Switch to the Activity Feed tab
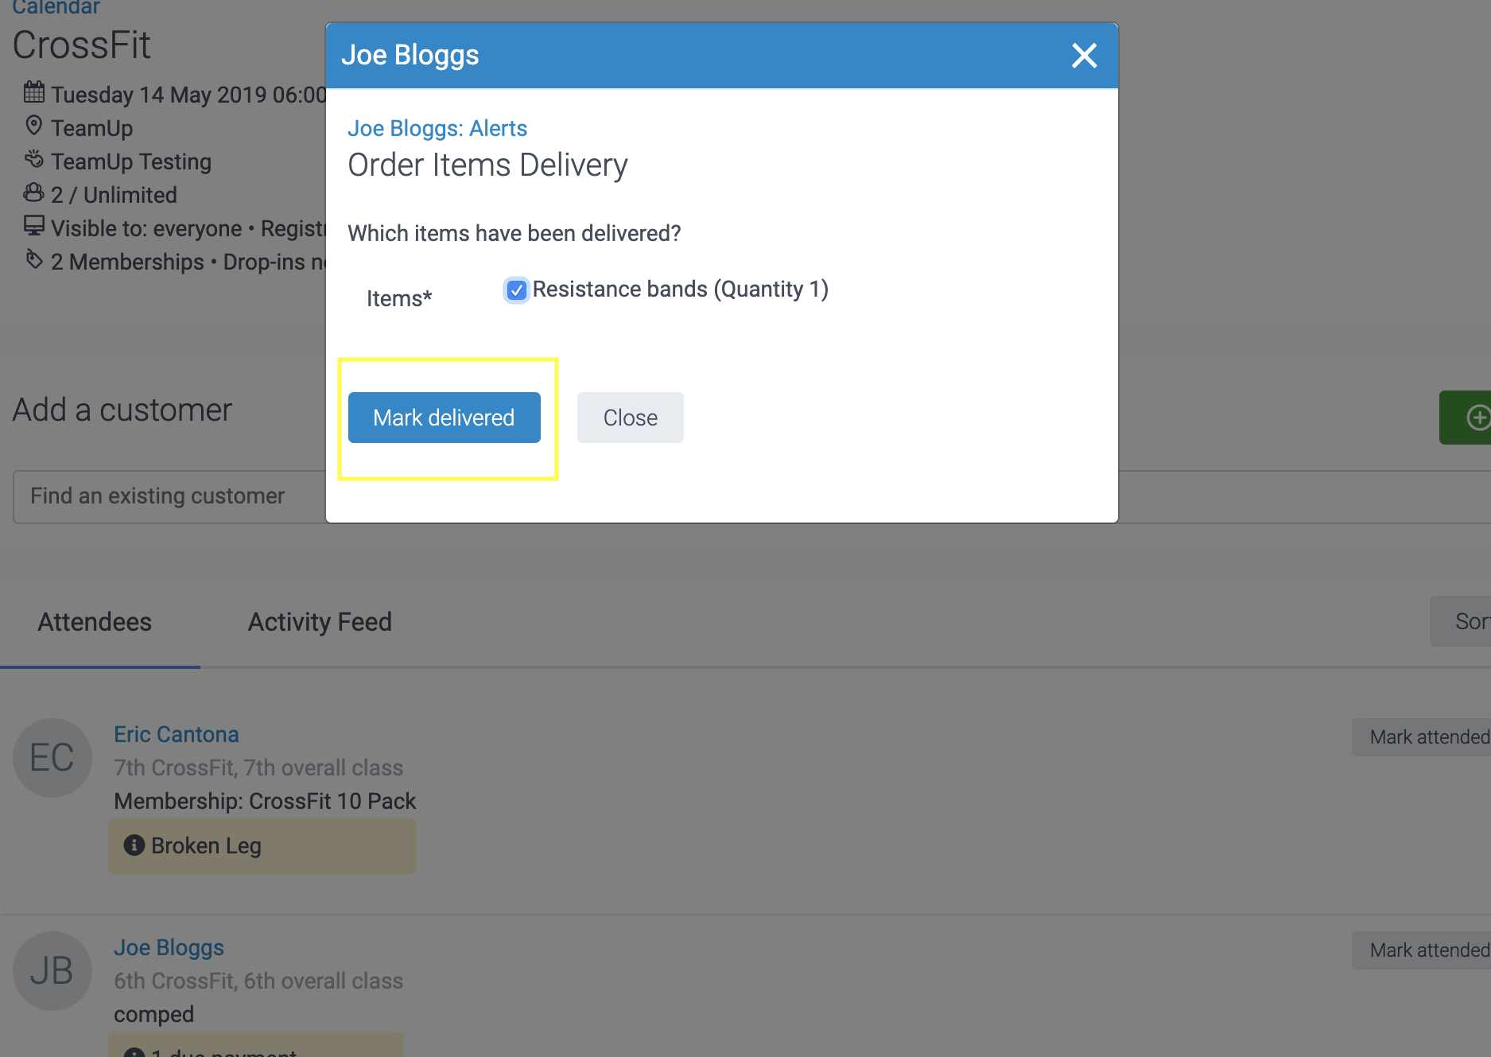The width and height of the screenshot is (1491, 1057). 320,622
